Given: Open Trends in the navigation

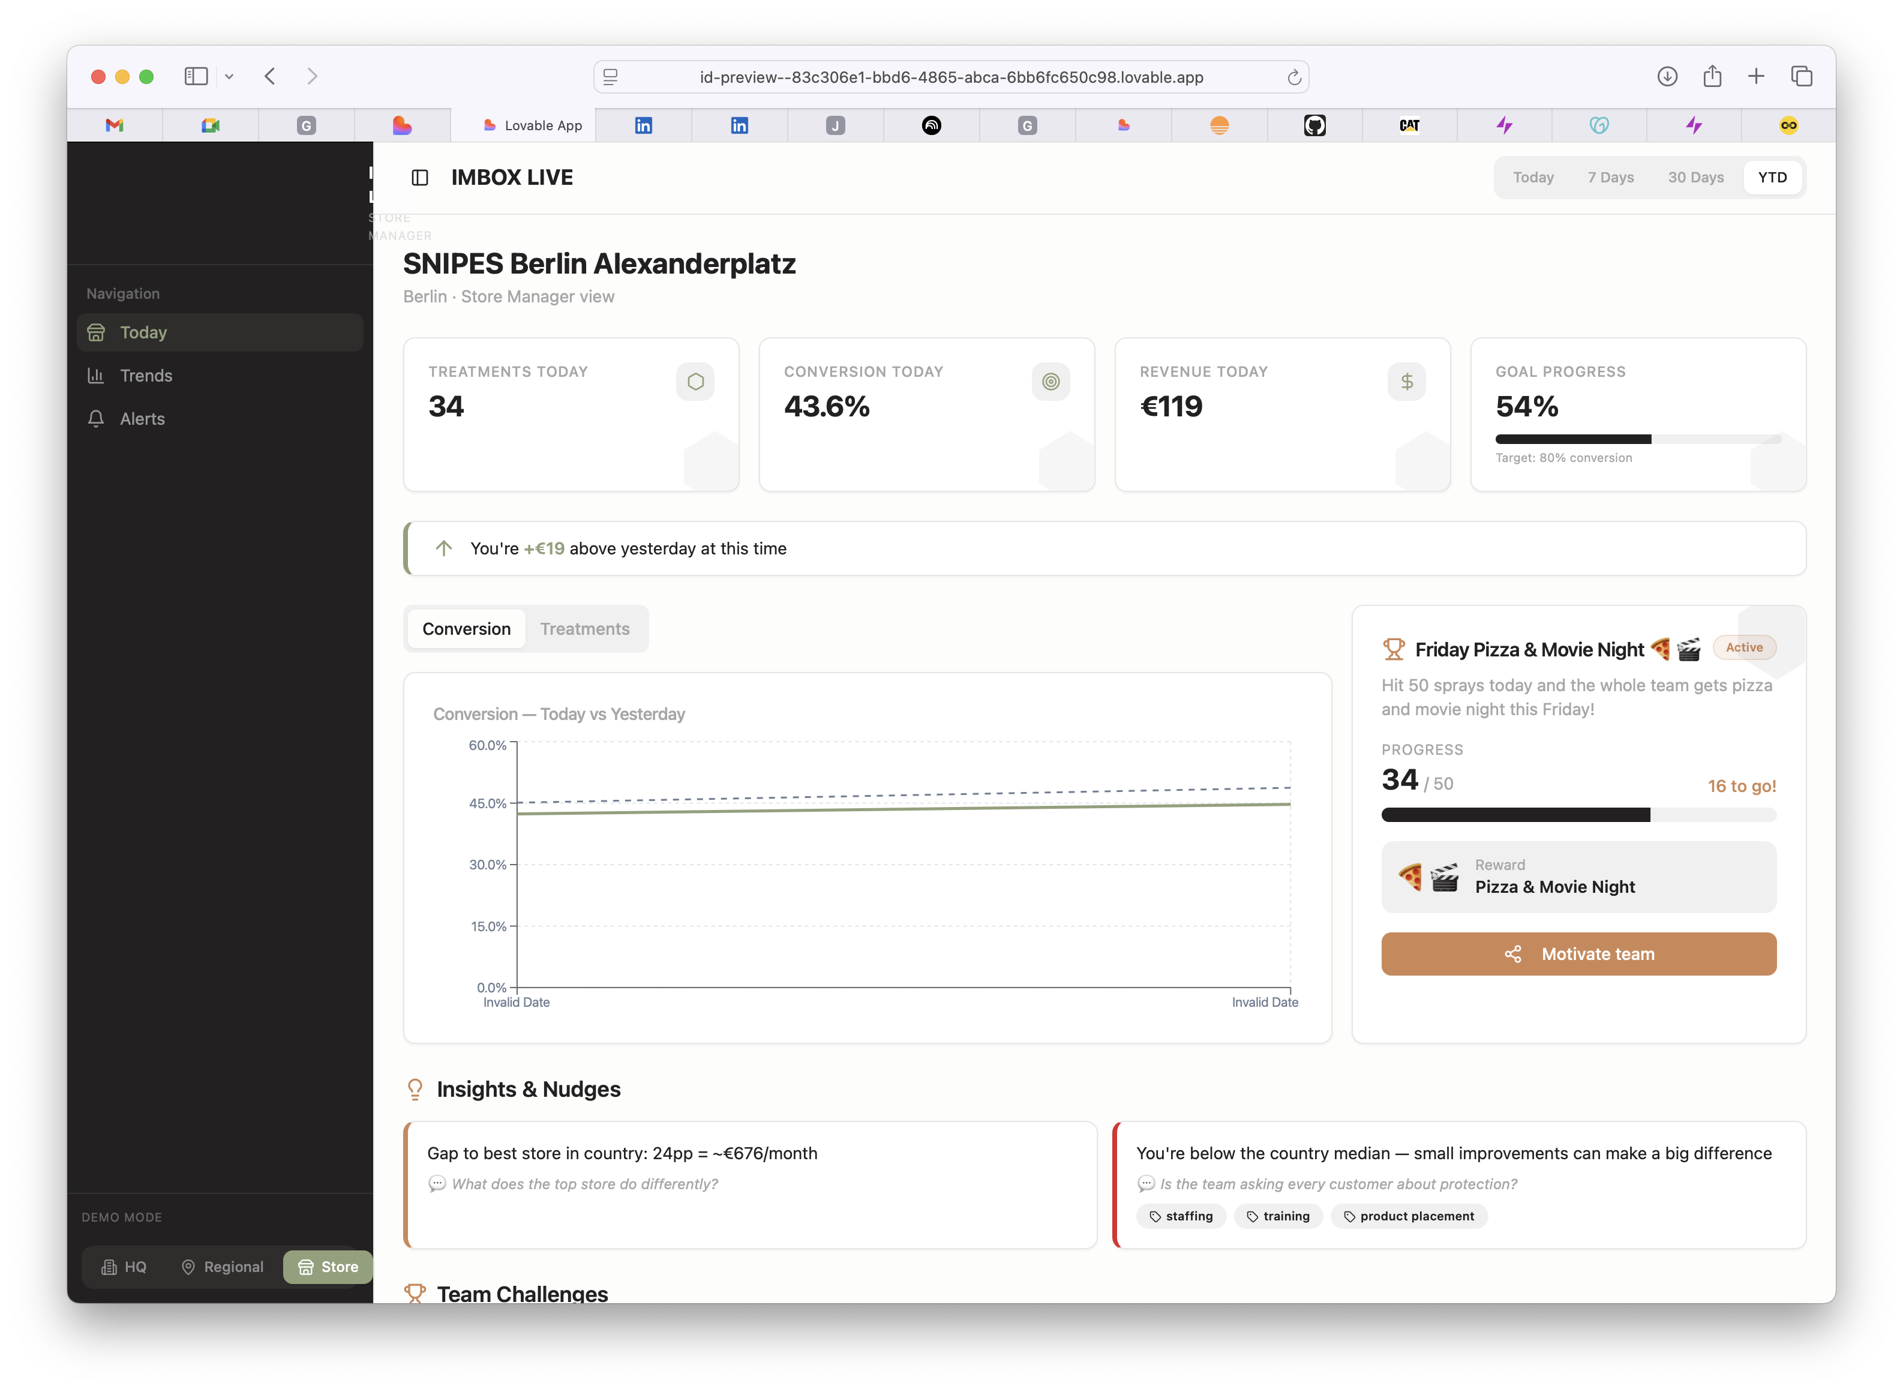Looking at the screenshot, I should click(x=220, y=376).
